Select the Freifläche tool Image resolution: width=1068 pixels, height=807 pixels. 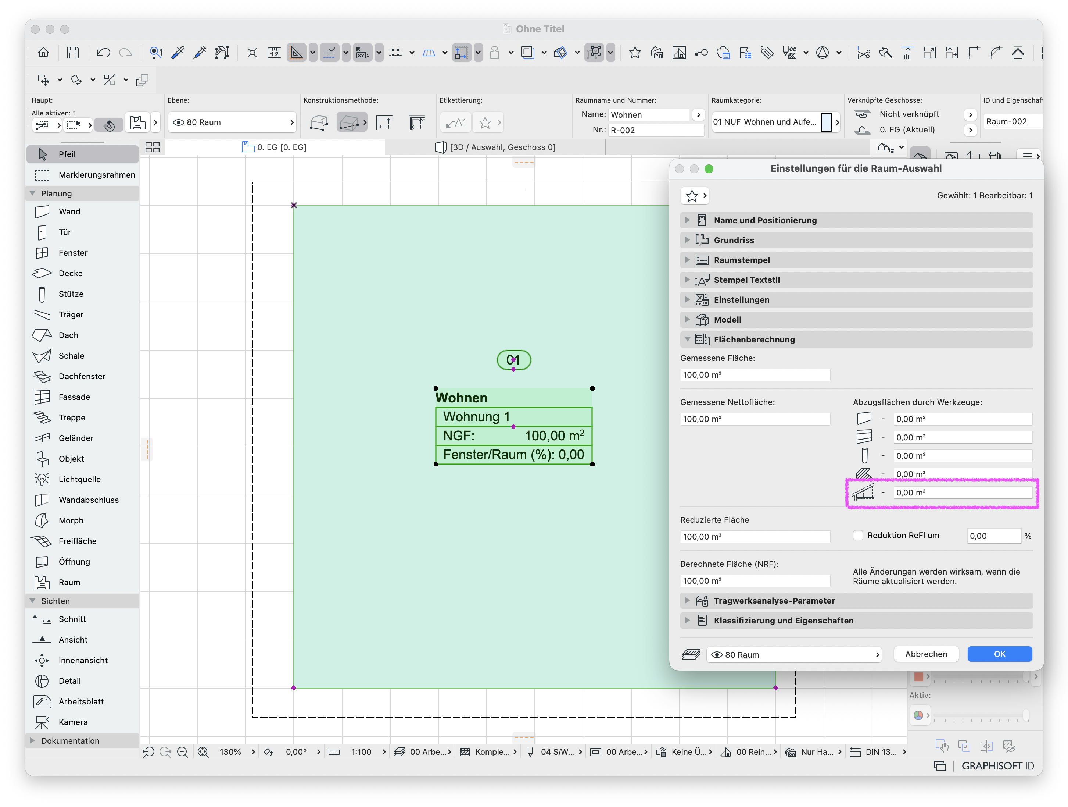click(82, 542)
